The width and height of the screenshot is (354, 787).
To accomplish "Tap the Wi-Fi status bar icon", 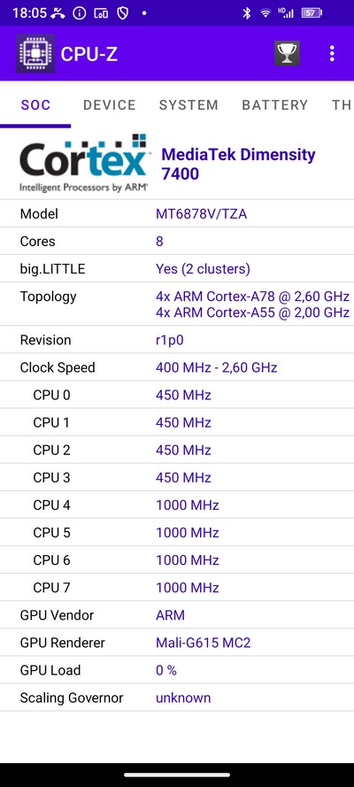I will click(x=265, y=13).
